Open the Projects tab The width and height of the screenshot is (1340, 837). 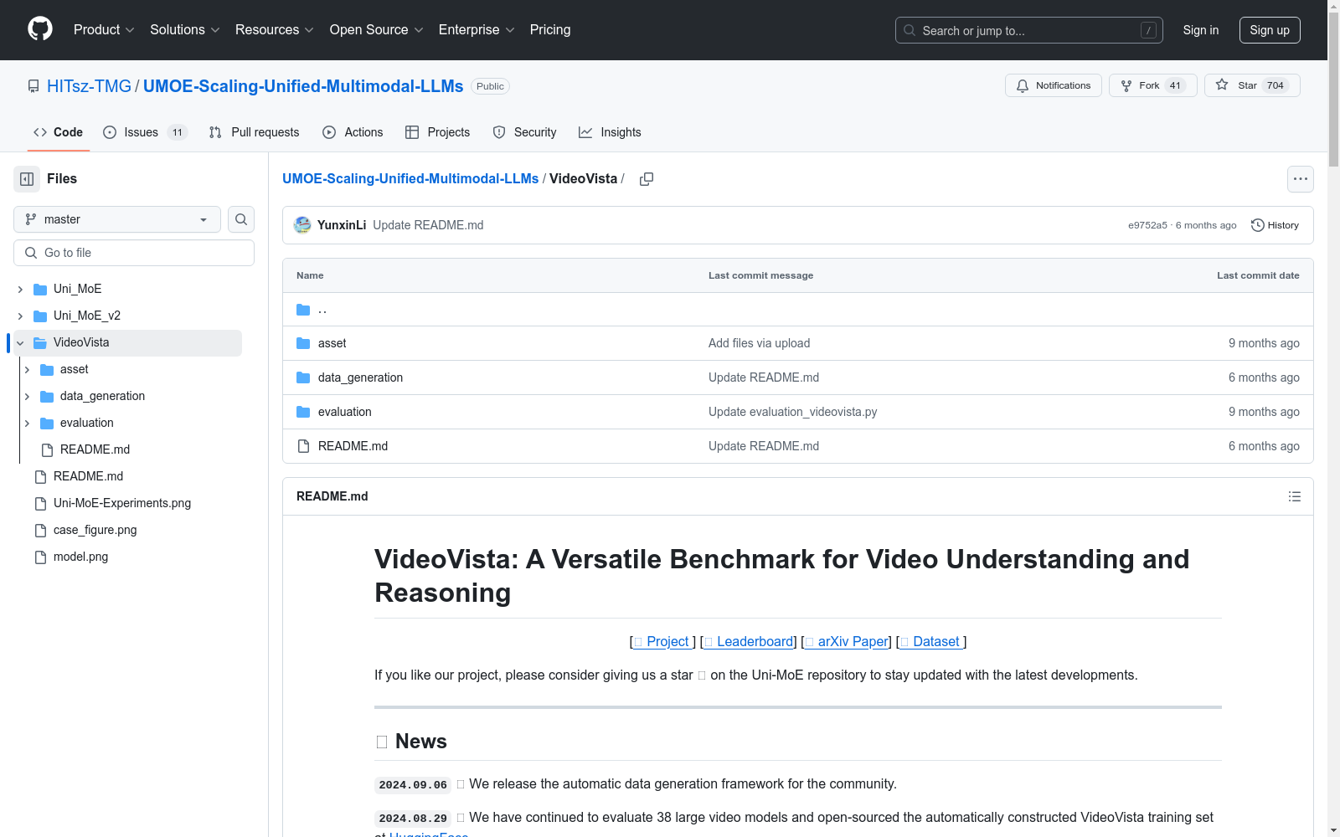(437, 132)
